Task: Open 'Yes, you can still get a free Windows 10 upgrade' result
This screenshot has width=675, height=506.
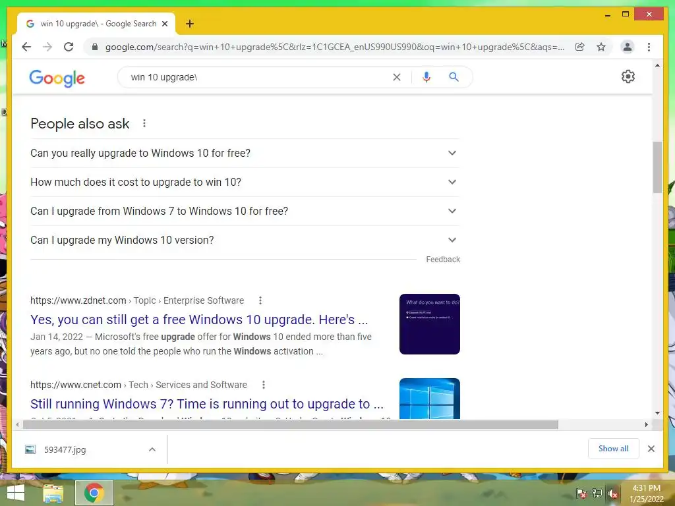Action: (199, 320)
